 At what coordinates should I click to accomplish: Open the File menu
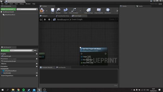click(2, 4)
